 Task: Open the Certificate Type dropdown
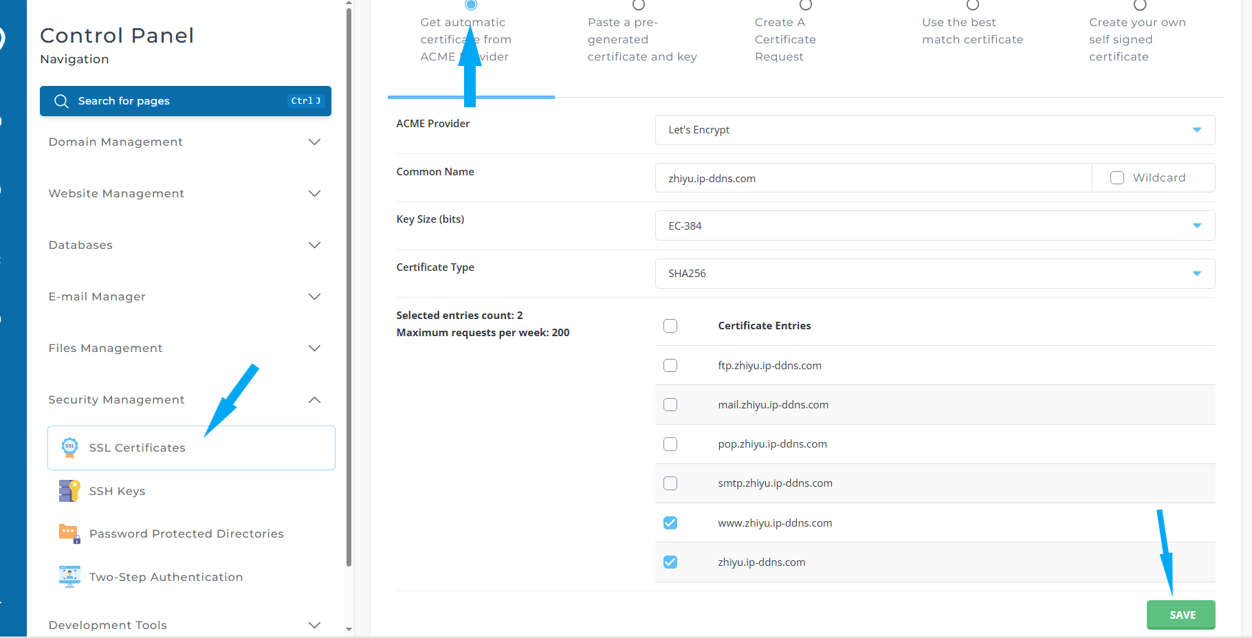(x=934, y=274)
